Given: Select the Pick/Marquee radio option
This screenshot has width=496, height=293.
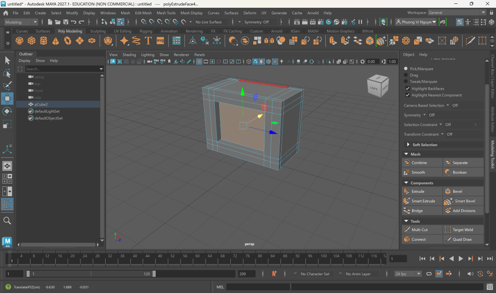Looking at the screenshot, I should pos(406,69).
